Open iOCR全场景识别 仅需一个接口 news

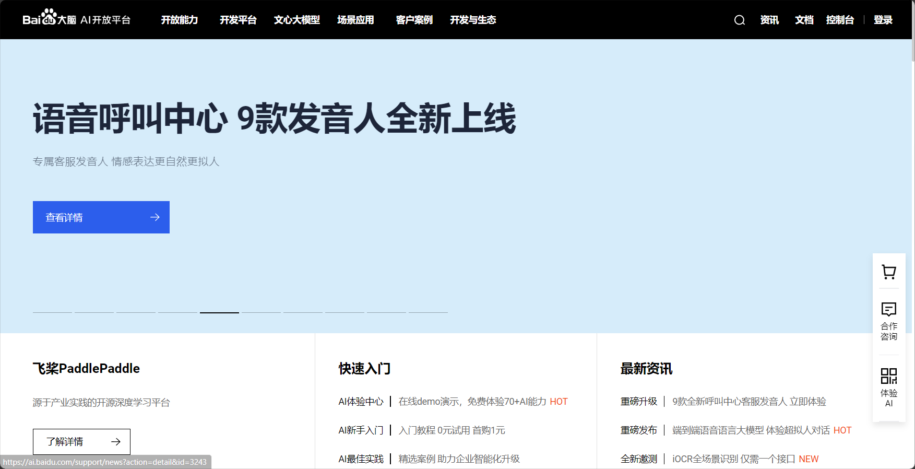pos(734,459)
